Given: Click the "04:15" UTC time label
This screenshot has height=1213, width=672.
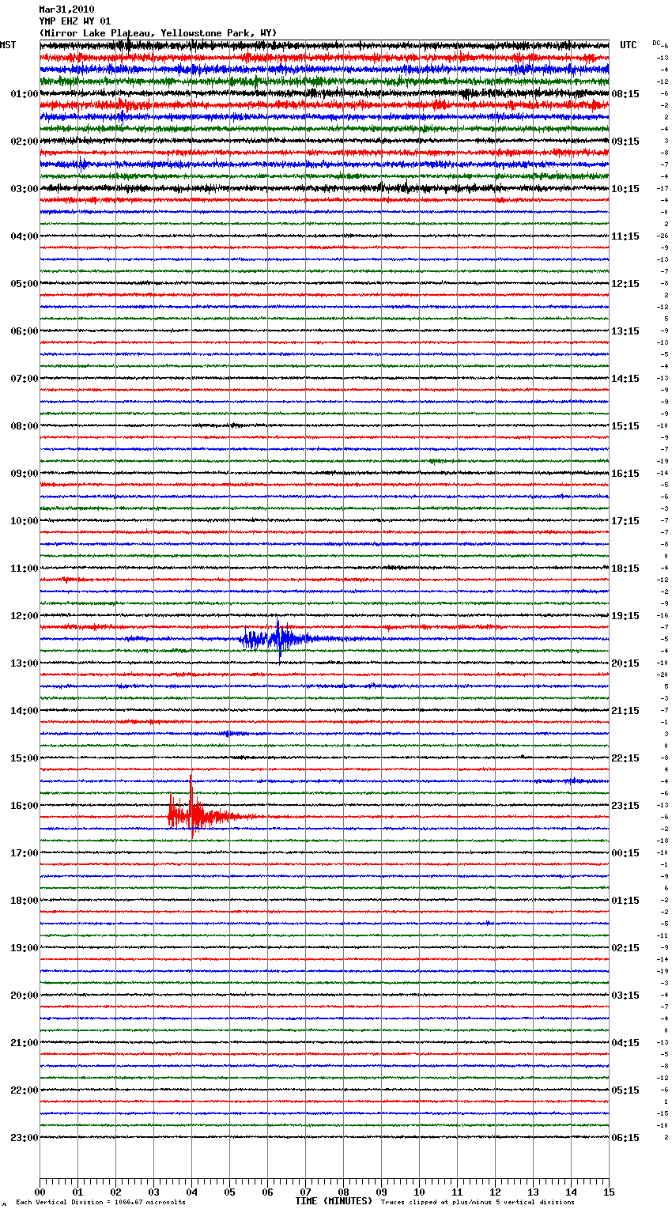Looking at the screenshot, I should click(x=625, y=1043).
